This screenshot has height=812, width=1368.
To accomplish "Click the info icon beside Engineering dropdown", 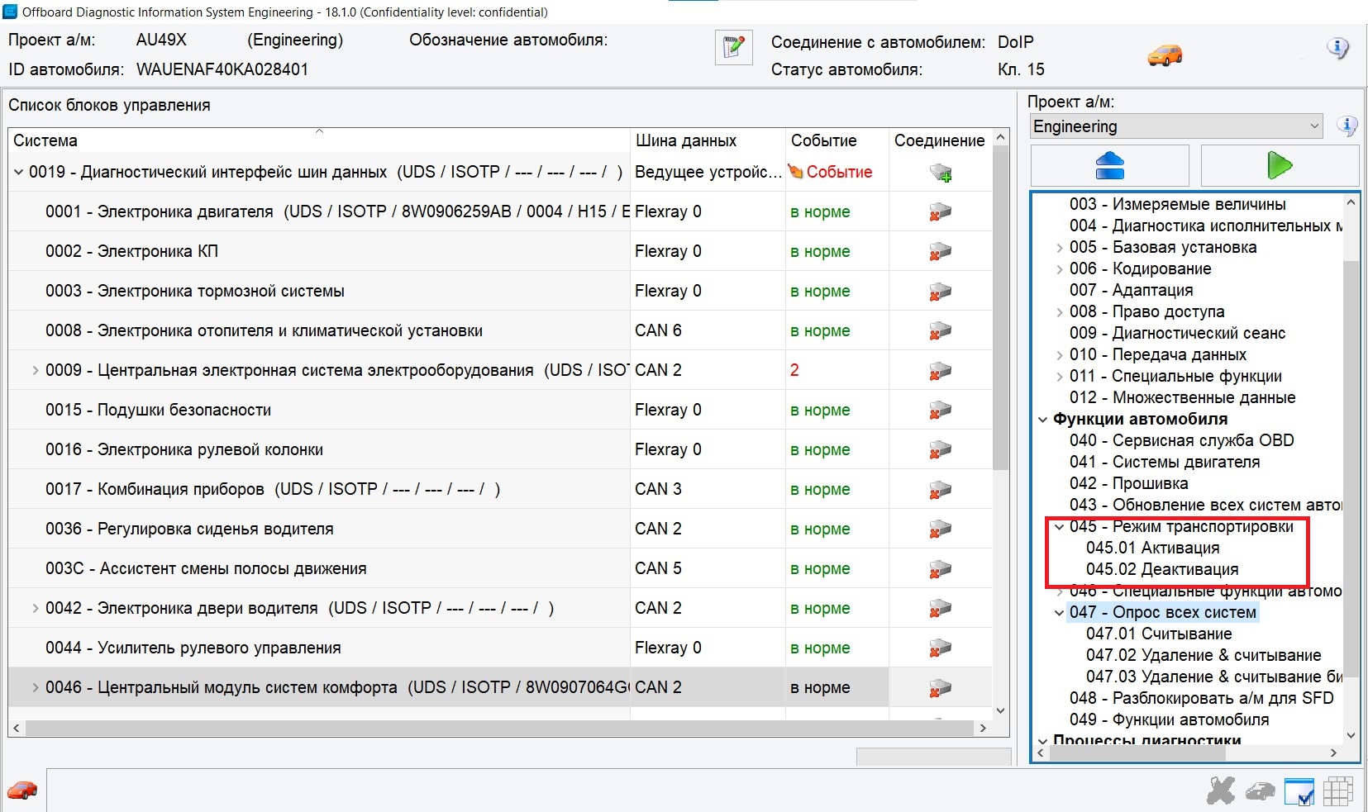I will coord(1347,126).
